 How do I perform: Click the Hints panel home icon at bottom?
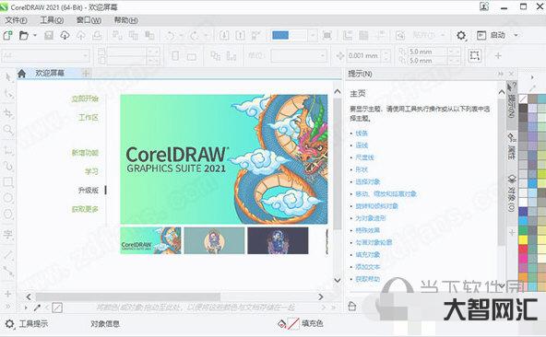pos(352,306)
